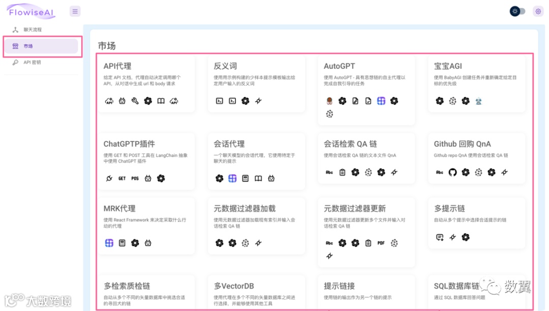Open the 反义词 template card
The height and width of the screenshot is (311, 549).
[x=256, y=84]
